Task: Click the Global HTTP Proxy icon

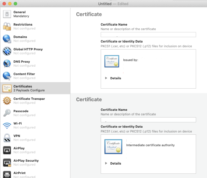Action: [7, 51]
